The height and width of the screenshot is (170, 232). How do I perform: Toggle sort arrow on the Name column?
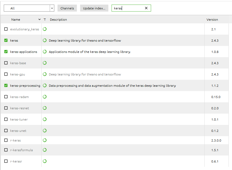[40, 20]
